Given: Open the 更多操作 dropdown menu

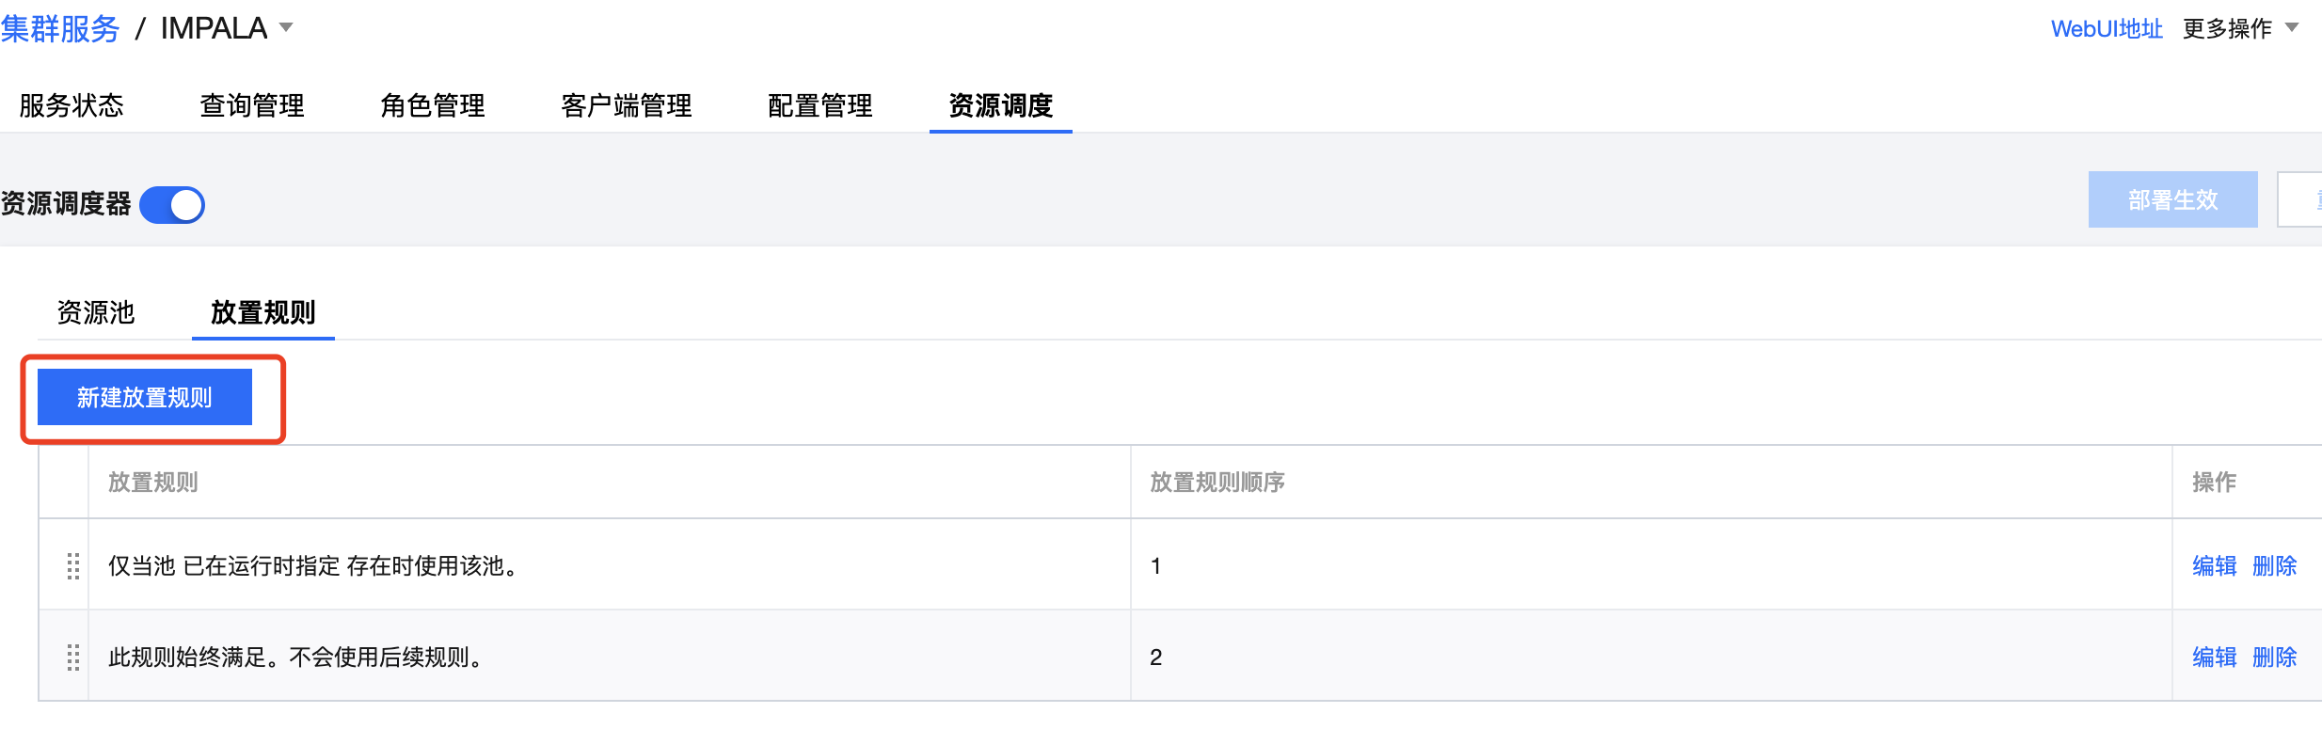Looking at the screenshot, I should tap(2239, 29).
